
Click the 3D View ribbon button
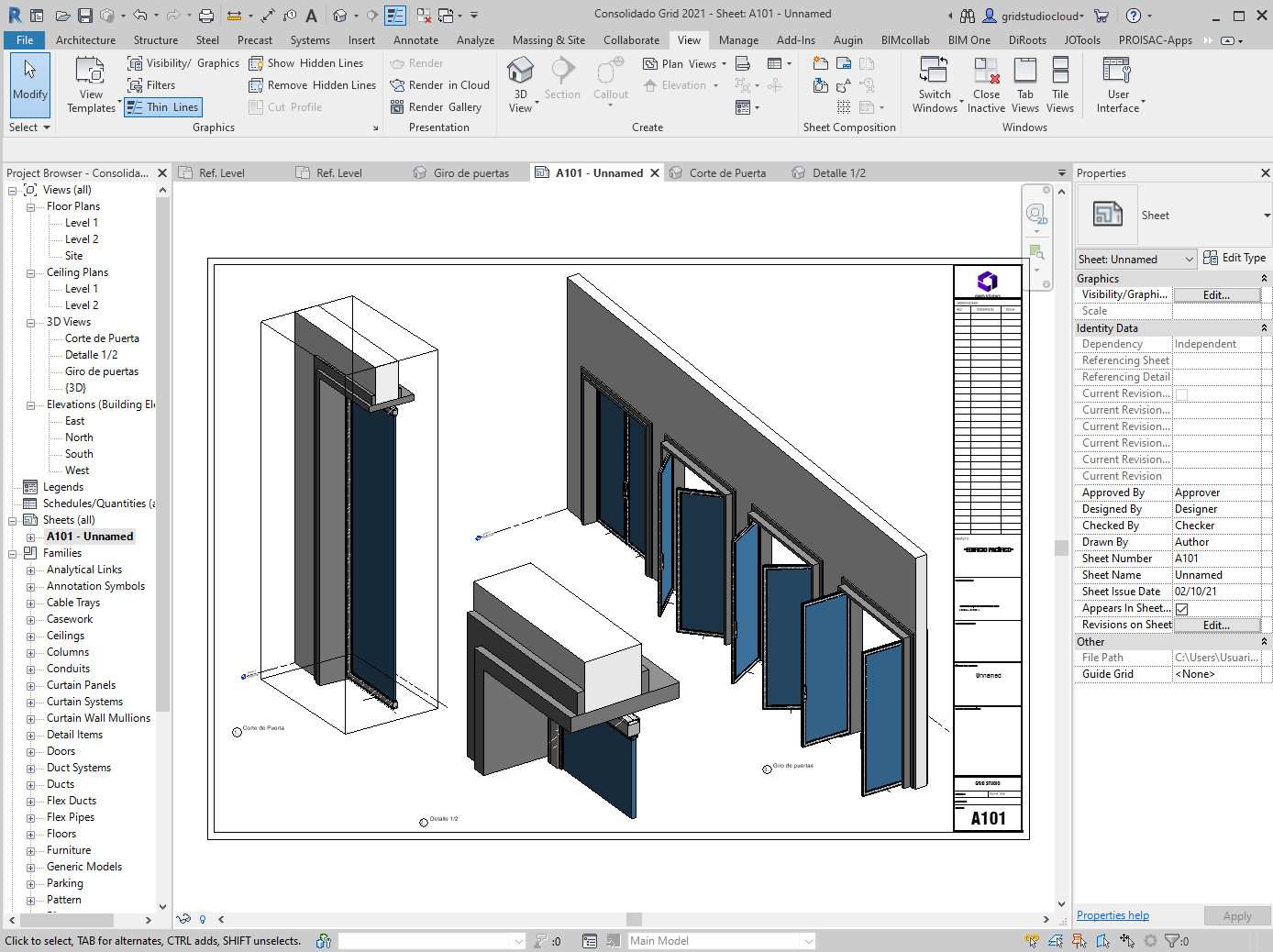coord(520,83)
